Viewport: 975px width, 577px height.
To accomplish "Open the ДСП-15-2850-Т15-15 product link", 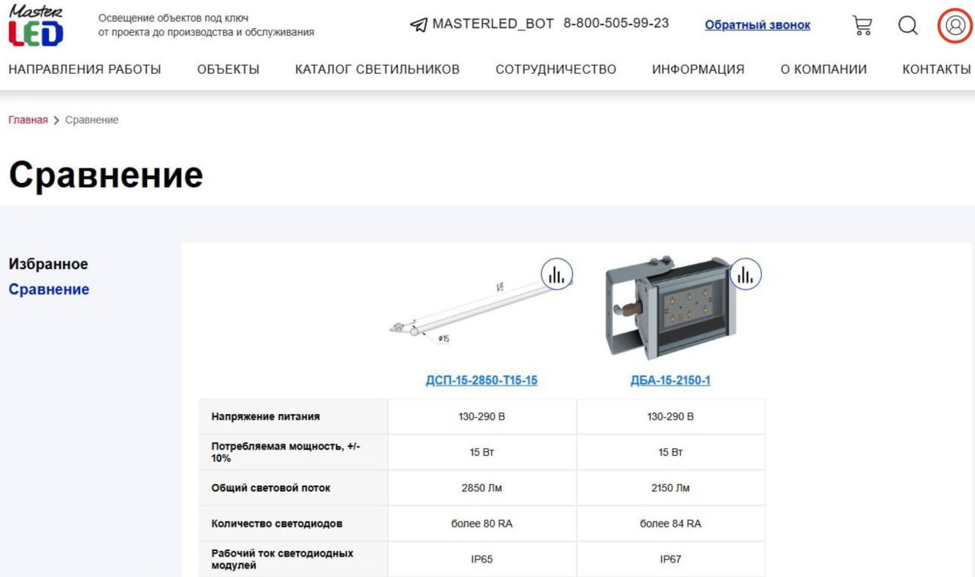I will [x=481, y=380].
